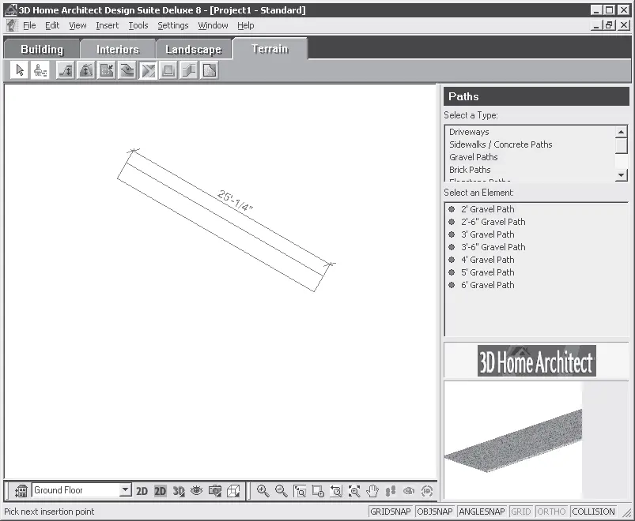The width and height of the screenshot is (635, 521).
Task: Zoom in with magnifier plus
Action: coord(263,491)
